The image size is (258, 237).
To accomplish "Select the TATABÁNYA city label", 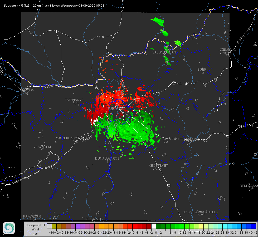I will (x=74, y=100).
